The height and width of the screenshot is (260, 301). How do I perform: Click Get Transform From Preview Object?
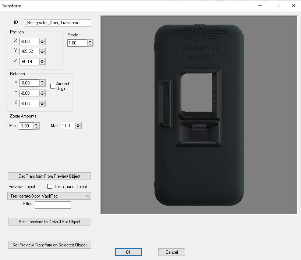coord(49,176)
